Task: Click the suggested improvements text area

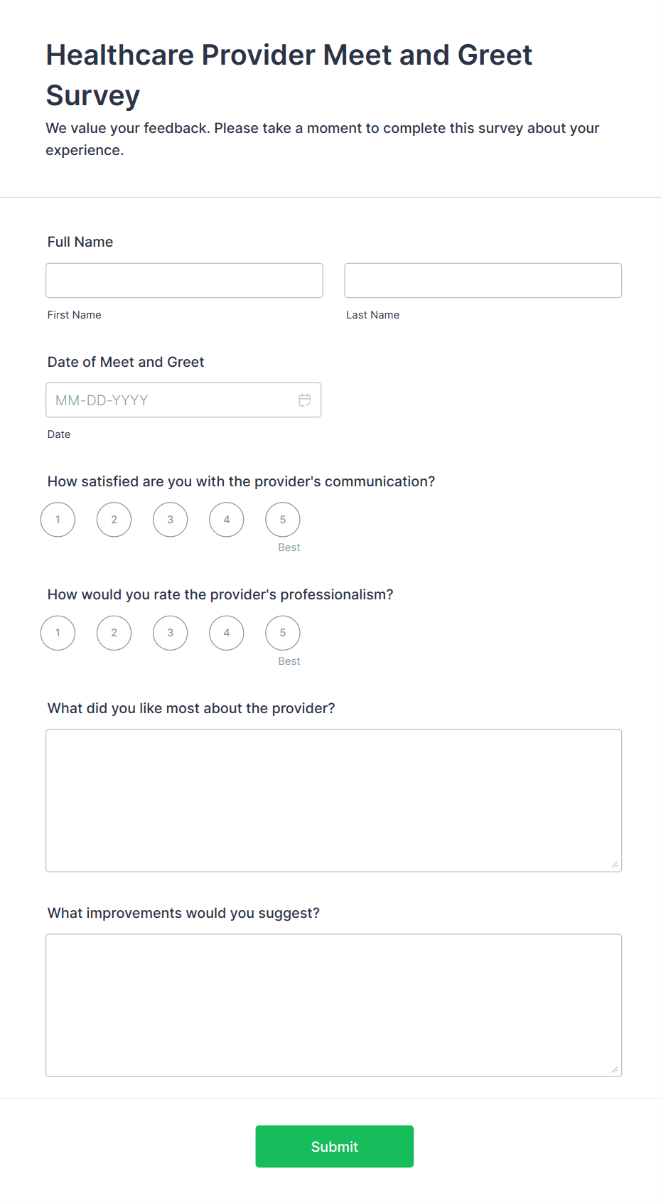Action: point(333,1005)
